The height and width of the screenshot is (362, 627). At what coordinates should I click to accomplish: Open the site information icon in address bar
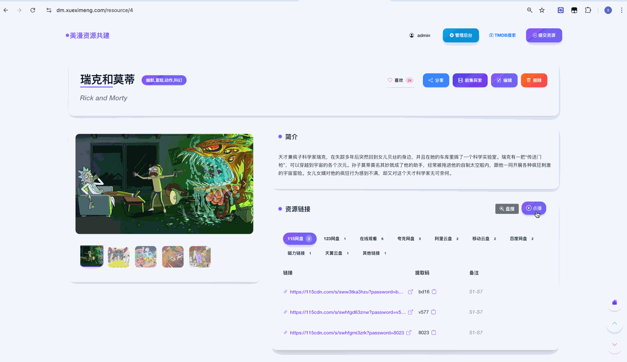pyautogui.click(x=49, y=10)
